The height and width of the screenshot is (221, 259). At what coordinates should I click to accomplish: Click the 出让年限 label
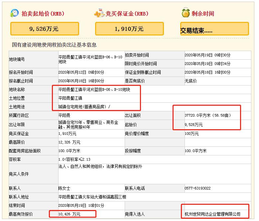coord(17,125)
